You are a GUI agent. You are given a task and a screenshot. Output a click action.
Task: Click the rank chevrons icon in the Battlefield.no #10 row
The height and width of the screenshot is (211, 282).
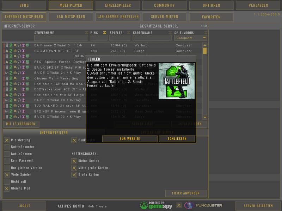pyautogui.click(x=15, y=95)
